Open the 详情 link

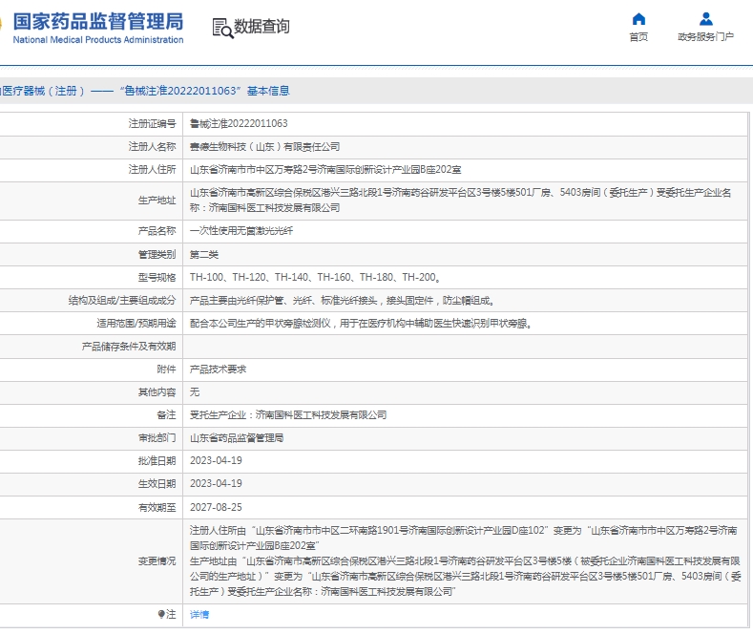(199, 614)
